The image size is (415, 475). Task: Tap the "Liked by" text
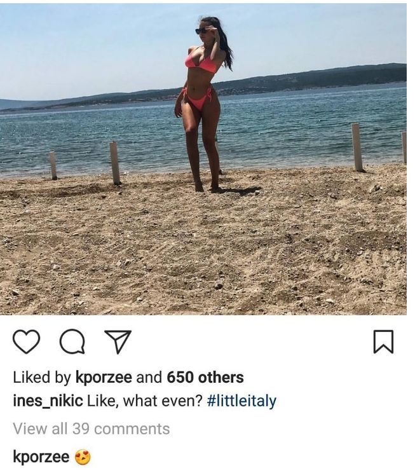(x=42, y=378)
